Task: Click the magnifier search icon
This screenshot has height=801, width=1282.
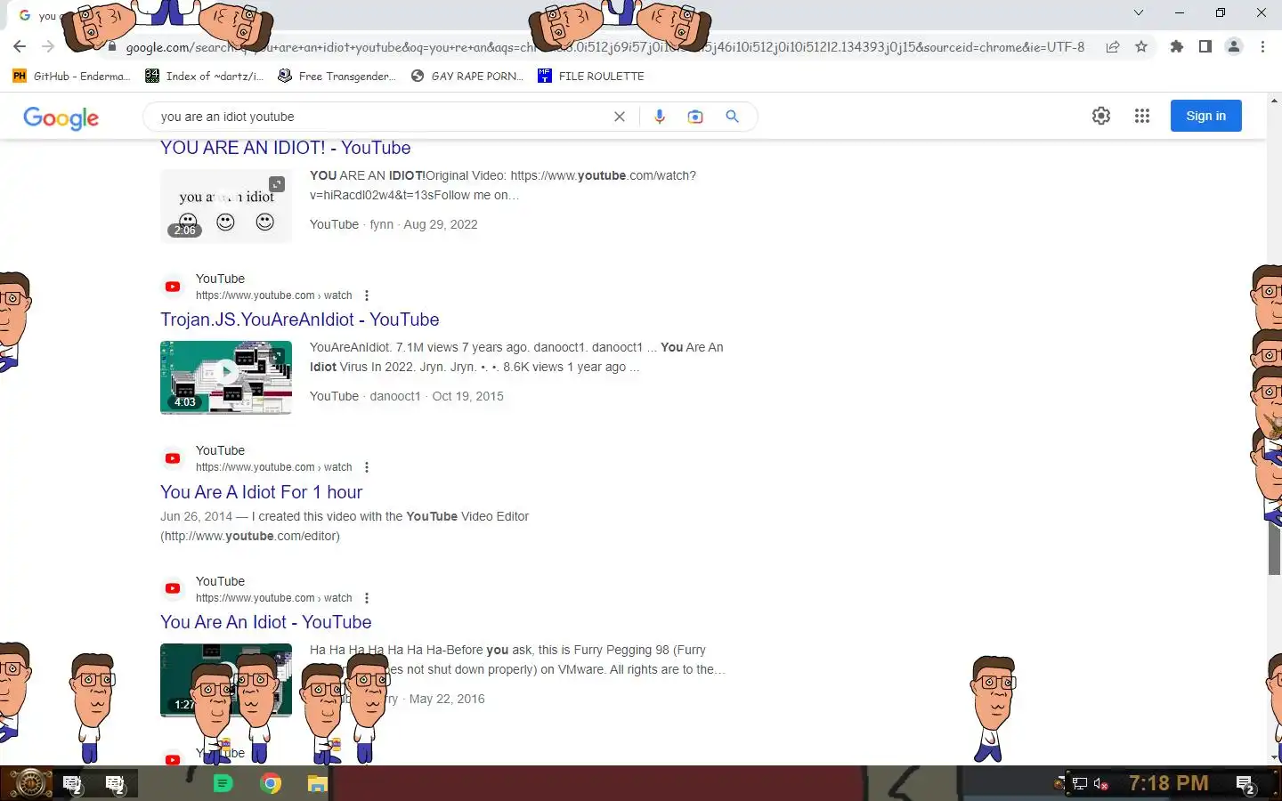Action: click(732, 117)
